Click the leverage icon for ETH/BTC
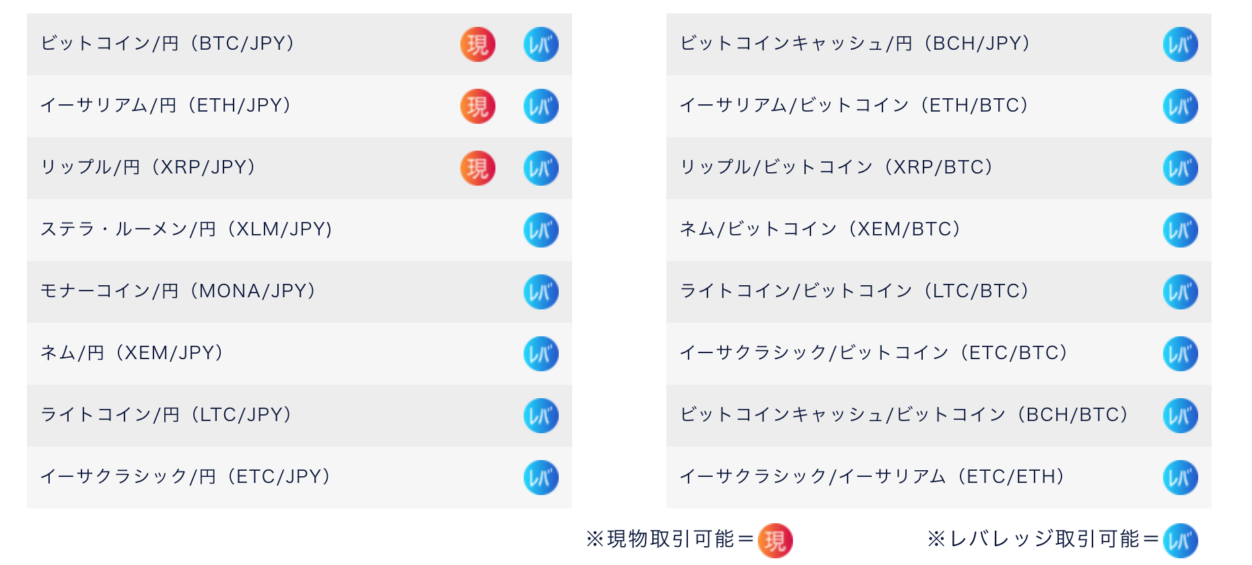1252x565 pixels. [1181, 106]
